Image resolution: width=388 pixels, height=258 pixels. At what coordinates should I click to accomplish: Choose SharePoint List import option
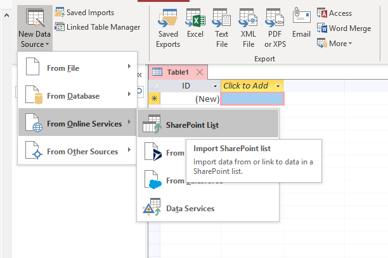coord(208,123)
